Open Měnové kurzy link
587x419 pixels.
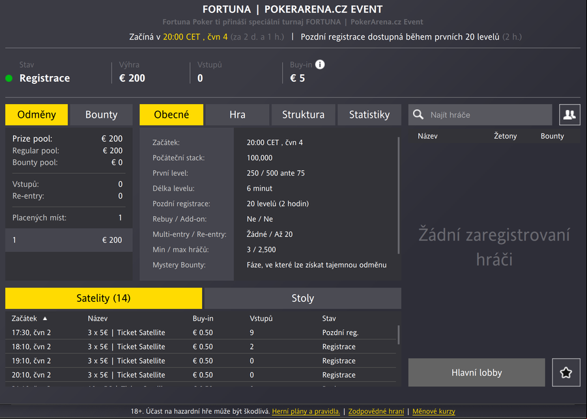[x=434, y=411]
